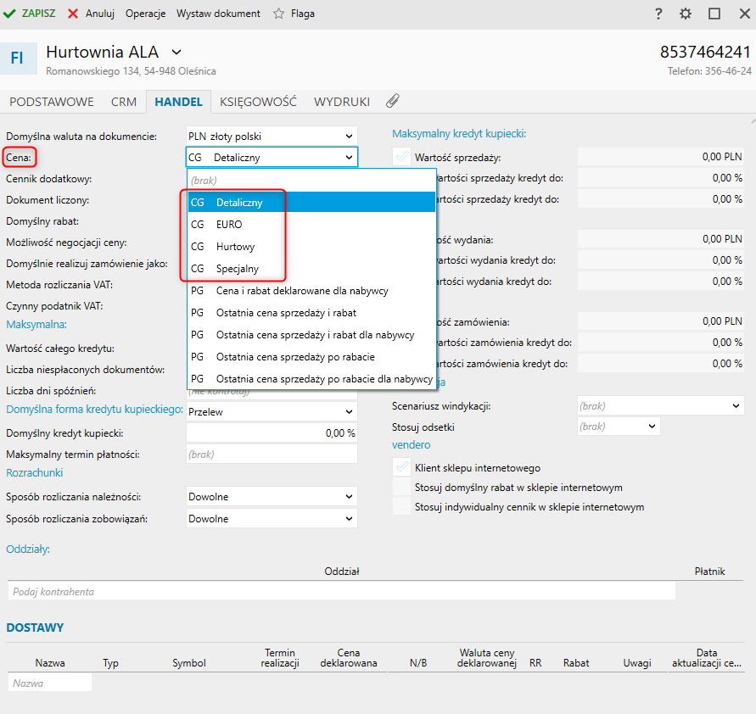Open settings gear icon
Screen dimensions: 756x714
pyautogui.click(x=686, y=14)
